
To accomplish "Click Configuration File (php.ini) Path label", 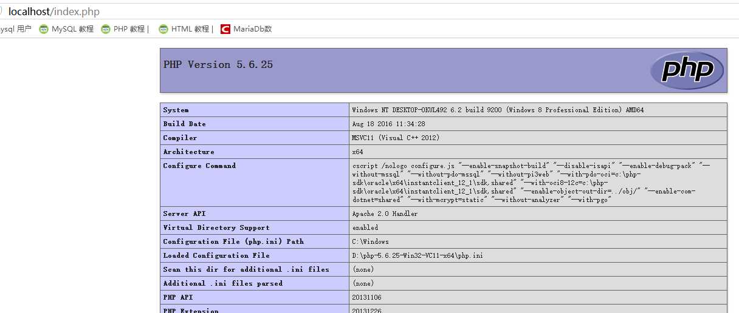I will point(233,241).
